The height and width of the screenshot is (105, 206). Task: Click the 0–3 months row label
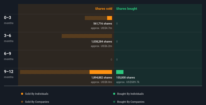[x=9, y=20]
